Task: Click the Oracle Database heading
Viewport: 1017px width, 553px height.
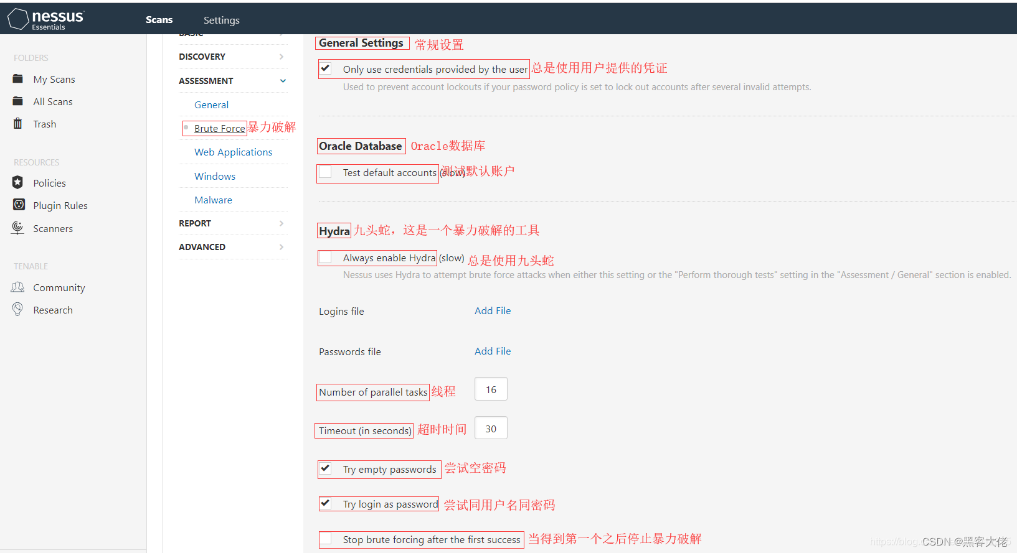Action: tap(361, 146)
